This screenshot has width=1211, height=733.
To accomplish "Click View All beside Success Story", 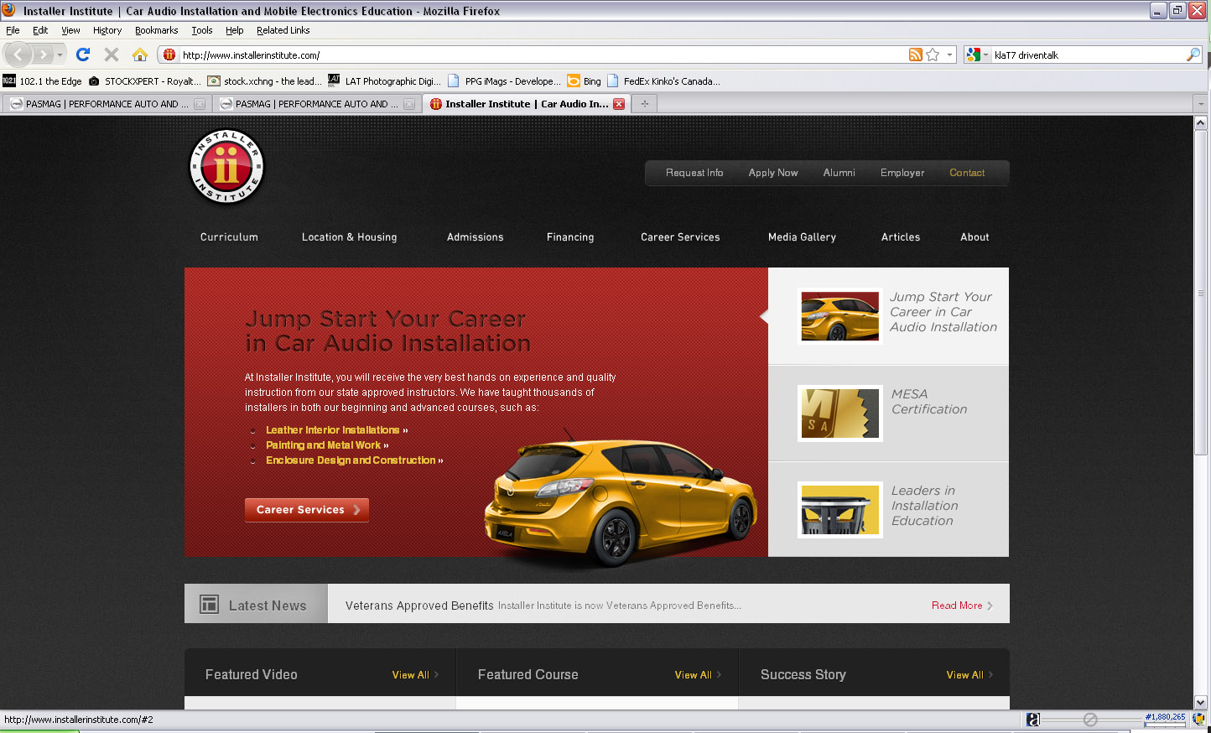I will point(969,675).
